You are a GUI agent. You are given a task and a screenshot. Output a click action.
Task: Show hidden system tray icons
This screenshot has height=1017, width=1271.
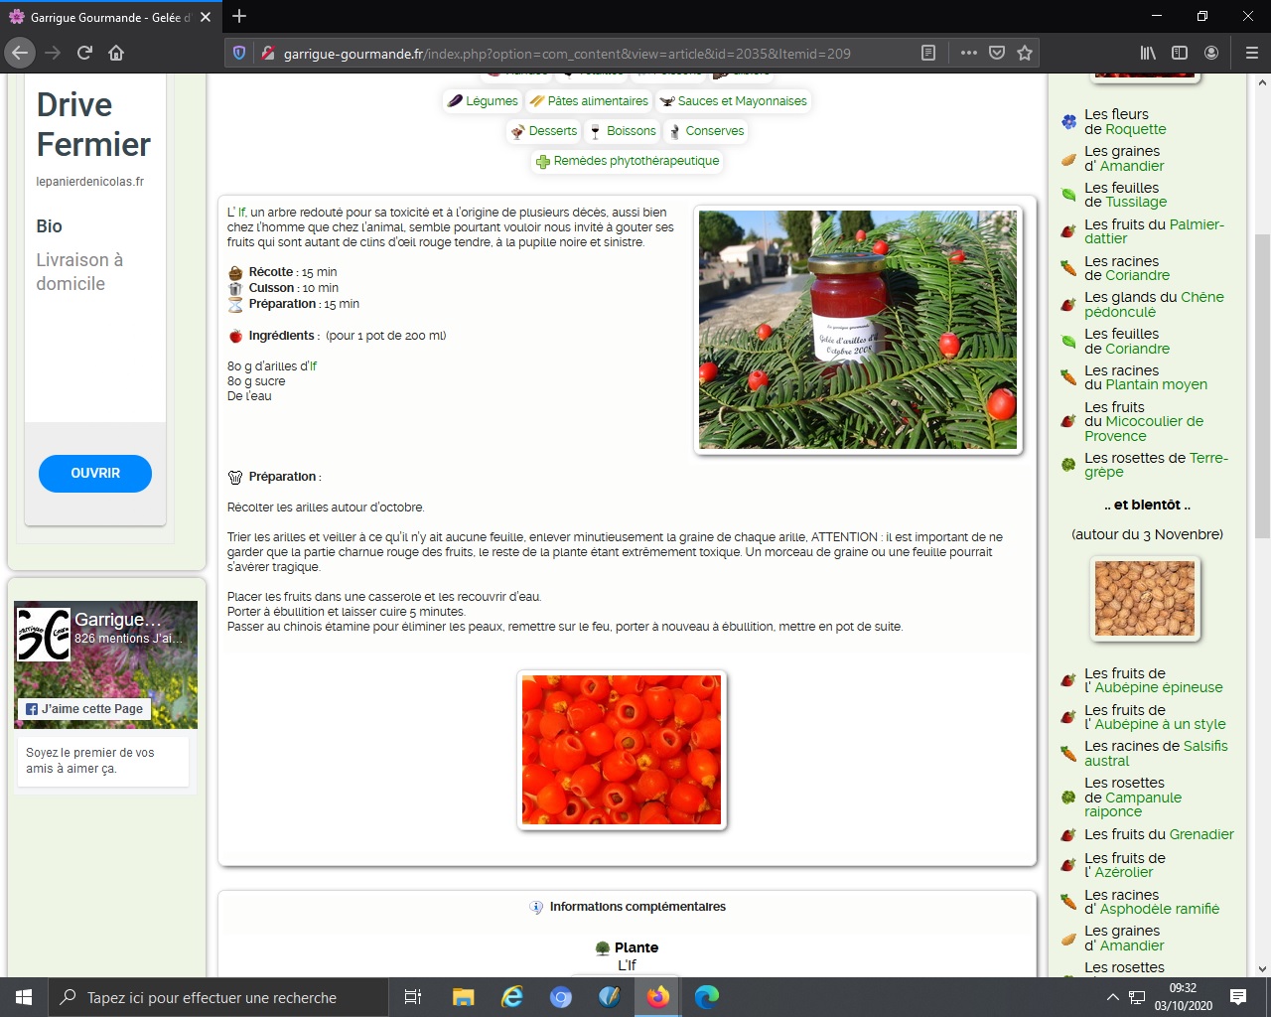tap(1112, 997)
